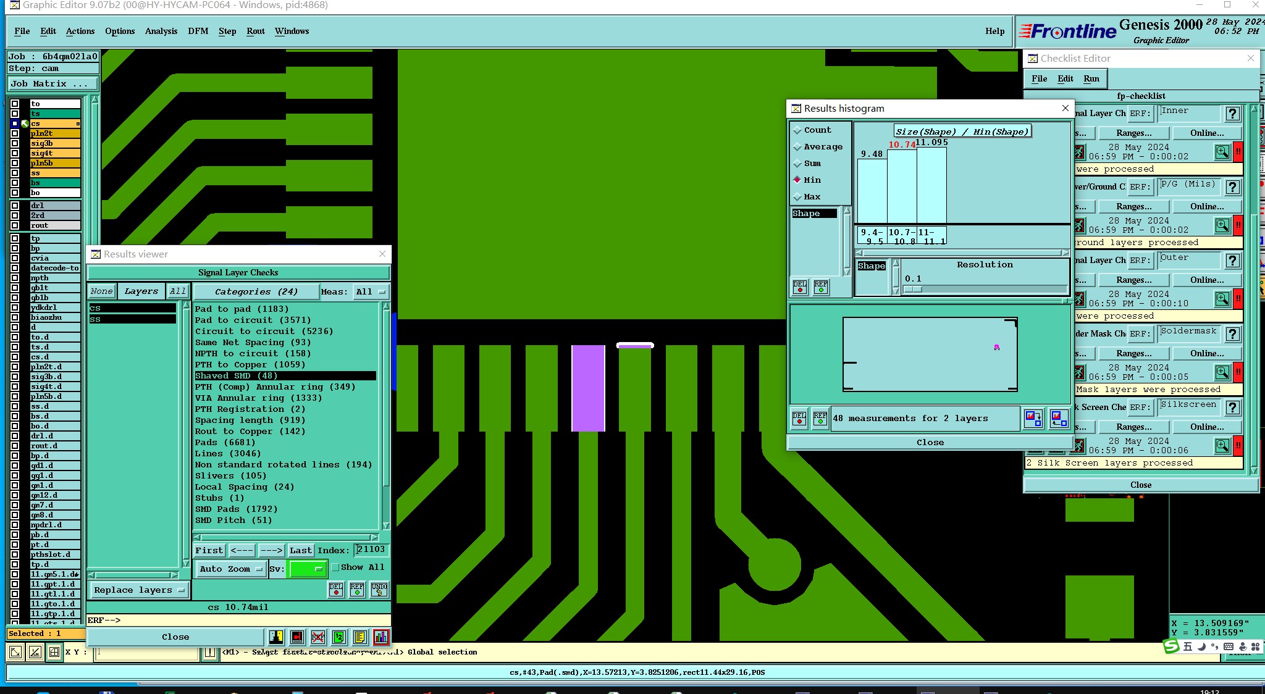Click the DEL icon beside the measurements count

(799, 419)
